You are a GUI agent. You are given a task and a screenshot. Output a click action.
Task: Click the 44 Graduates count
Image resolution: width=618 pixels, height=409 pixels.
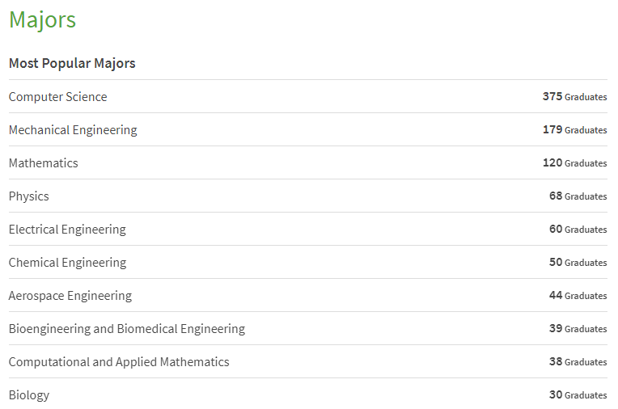click(x=578, y=295)
